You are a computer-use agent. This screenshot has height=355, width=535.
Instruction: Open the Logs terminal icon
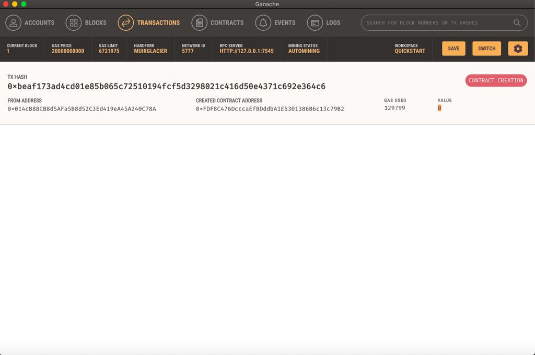click(x=315, y=23)
